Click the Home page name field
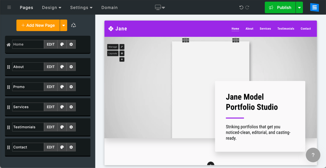The height and width of the screenshot is (168, 326). pyautogui.click(x=28, y=44)
